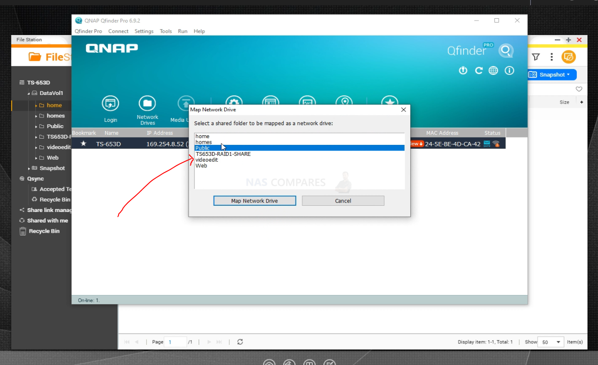Sort by the MAC Address column header
This screenshot has width=598, height=365.
coord(442,133)
